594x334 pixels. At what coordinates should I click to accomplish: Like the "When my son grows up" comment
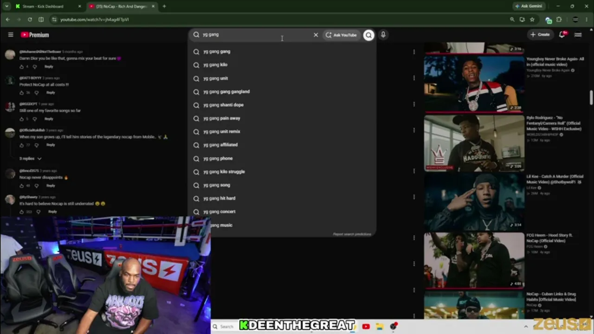21,145
